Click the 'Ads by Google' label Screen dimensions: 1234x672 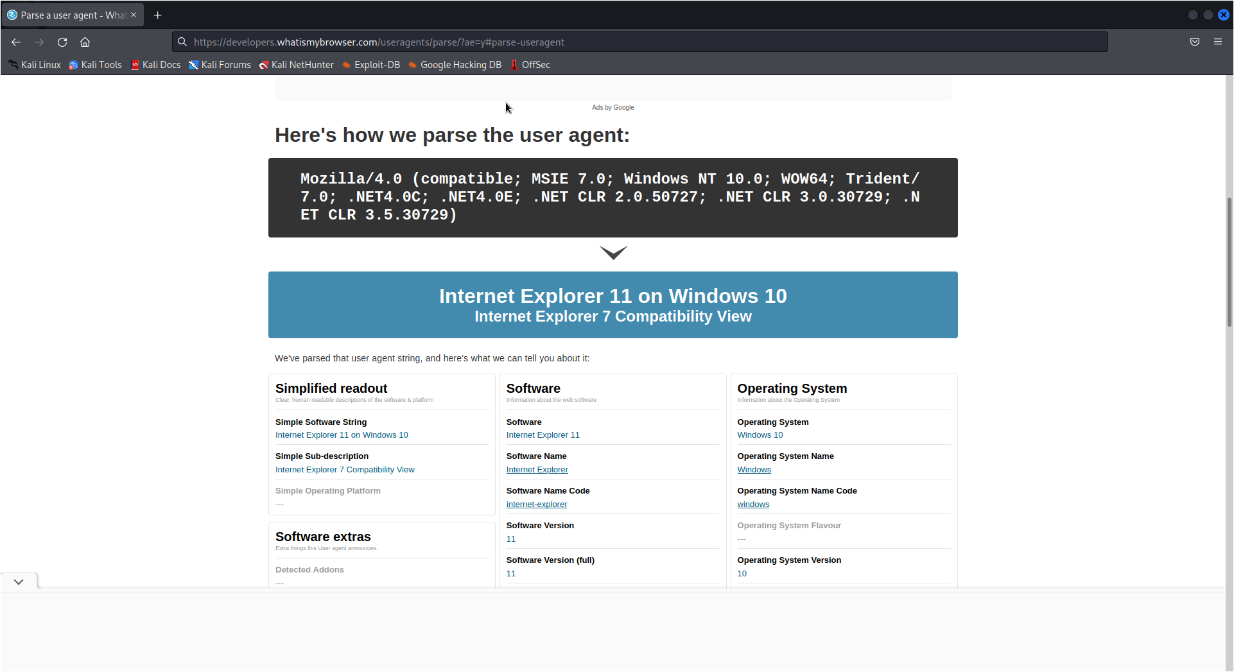613,108
